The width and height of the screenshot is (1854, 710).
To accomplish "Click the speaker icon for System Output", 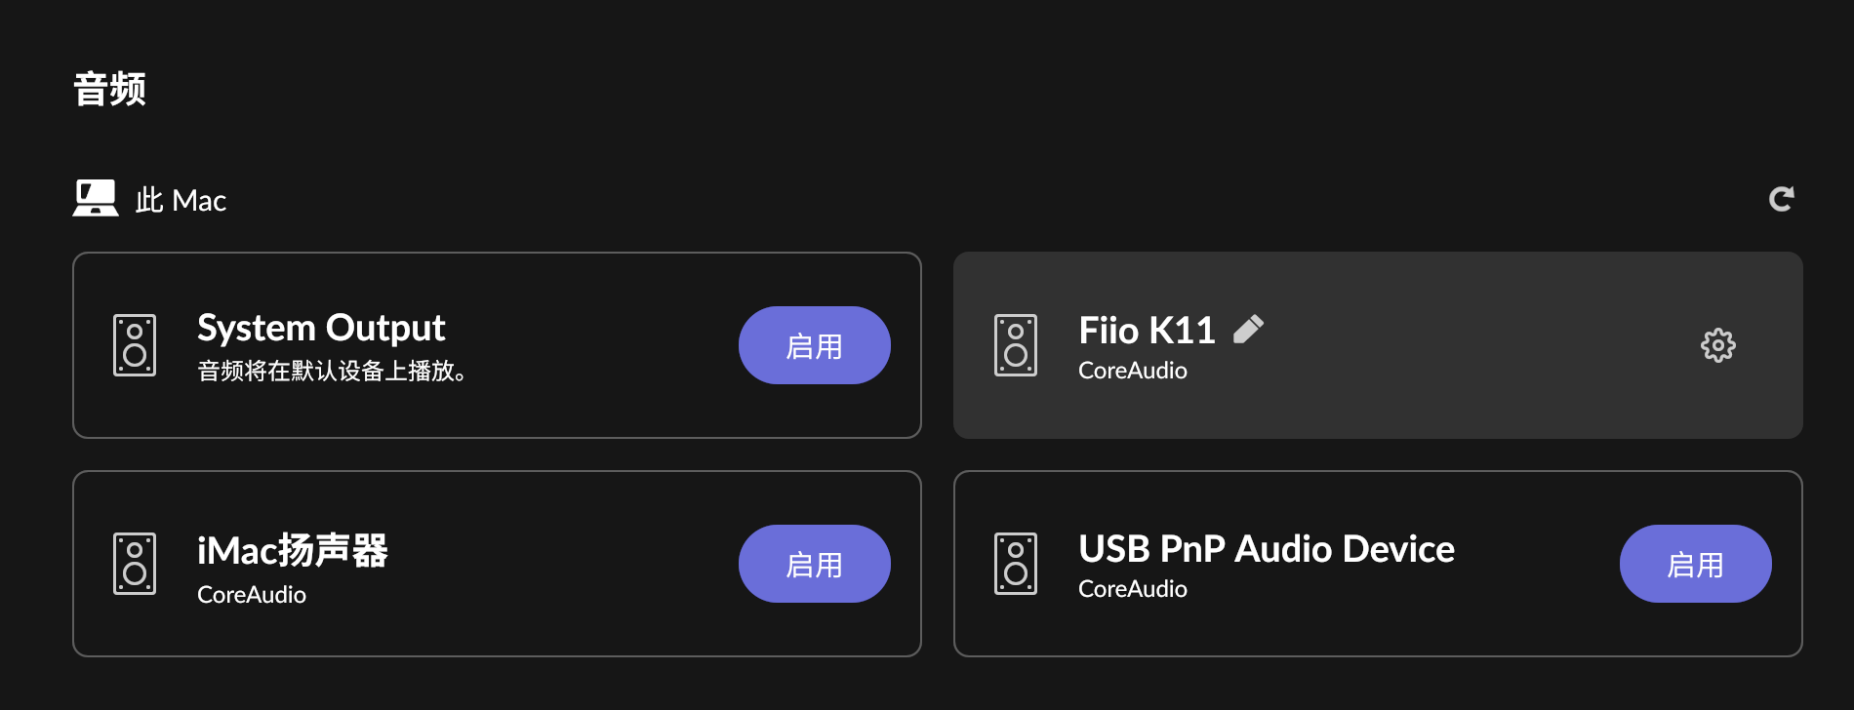I will point(135,345).
